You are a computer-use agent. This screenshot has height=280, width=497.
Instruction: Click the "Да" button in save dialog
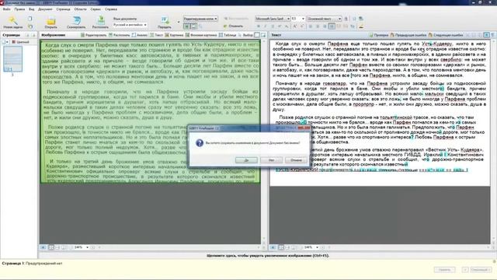pyautogui.click(x=246, y=160)
